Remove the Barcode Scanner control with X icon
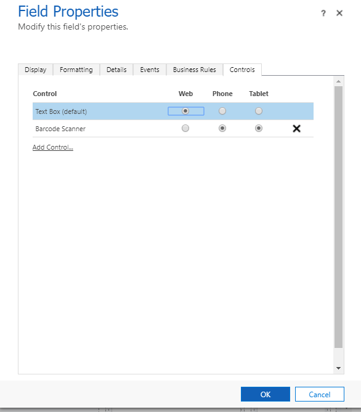 [x=296, y=129]
